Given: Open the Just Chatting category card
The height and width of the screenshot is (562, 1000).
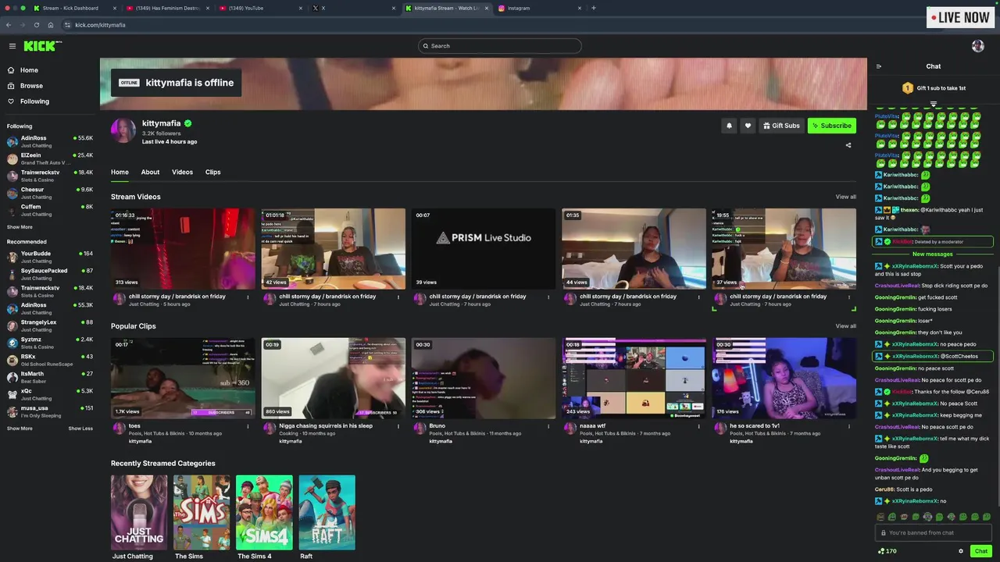Looking at the screenshot, I should 139,513.
